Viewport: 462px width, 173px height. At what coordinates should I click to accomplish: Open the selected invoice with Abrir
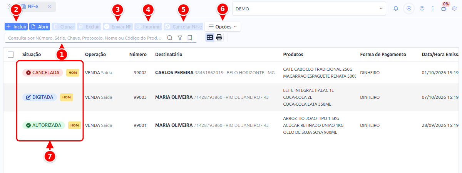[40, 27]
